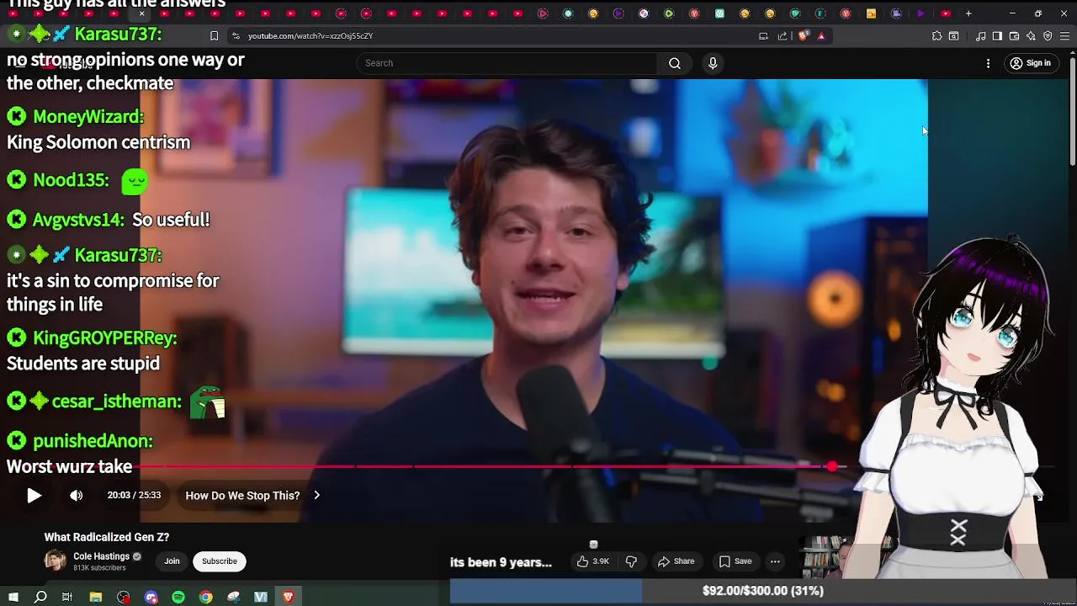
Task: Toggle the browser sidebar panel icon
Action: click(997, 36)
